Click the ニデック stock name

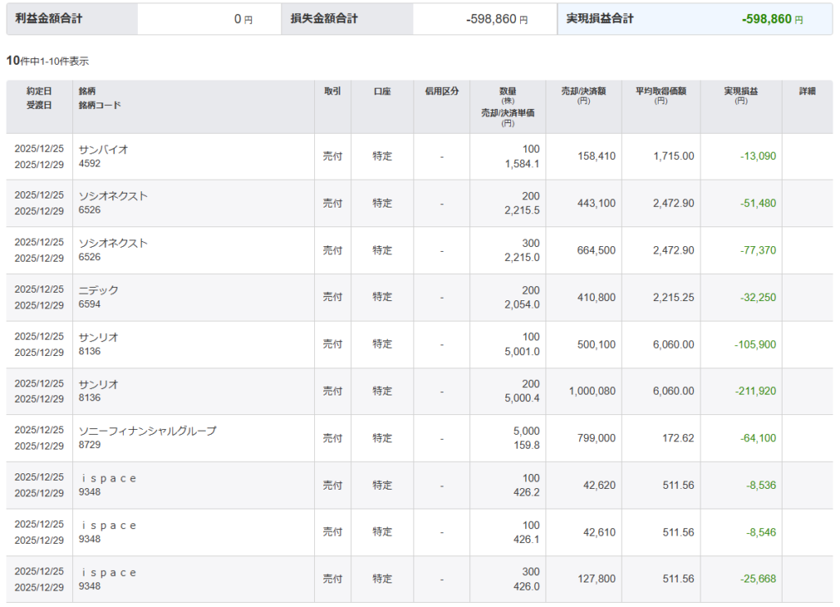98,290
